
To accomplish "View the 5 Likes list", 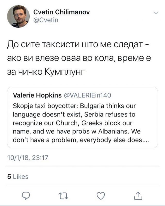I will point(18,177).
